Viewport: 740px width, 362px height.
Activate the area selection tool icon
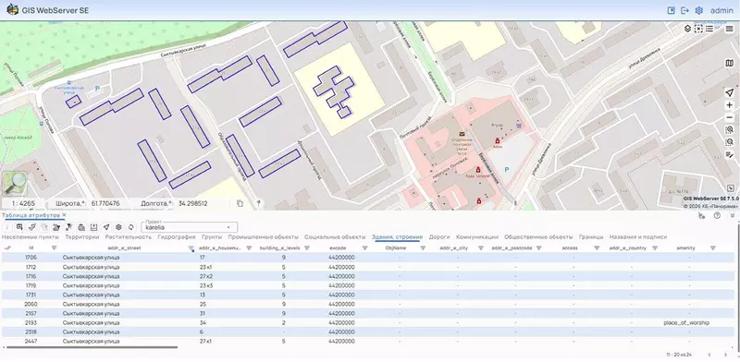point(698,29)
